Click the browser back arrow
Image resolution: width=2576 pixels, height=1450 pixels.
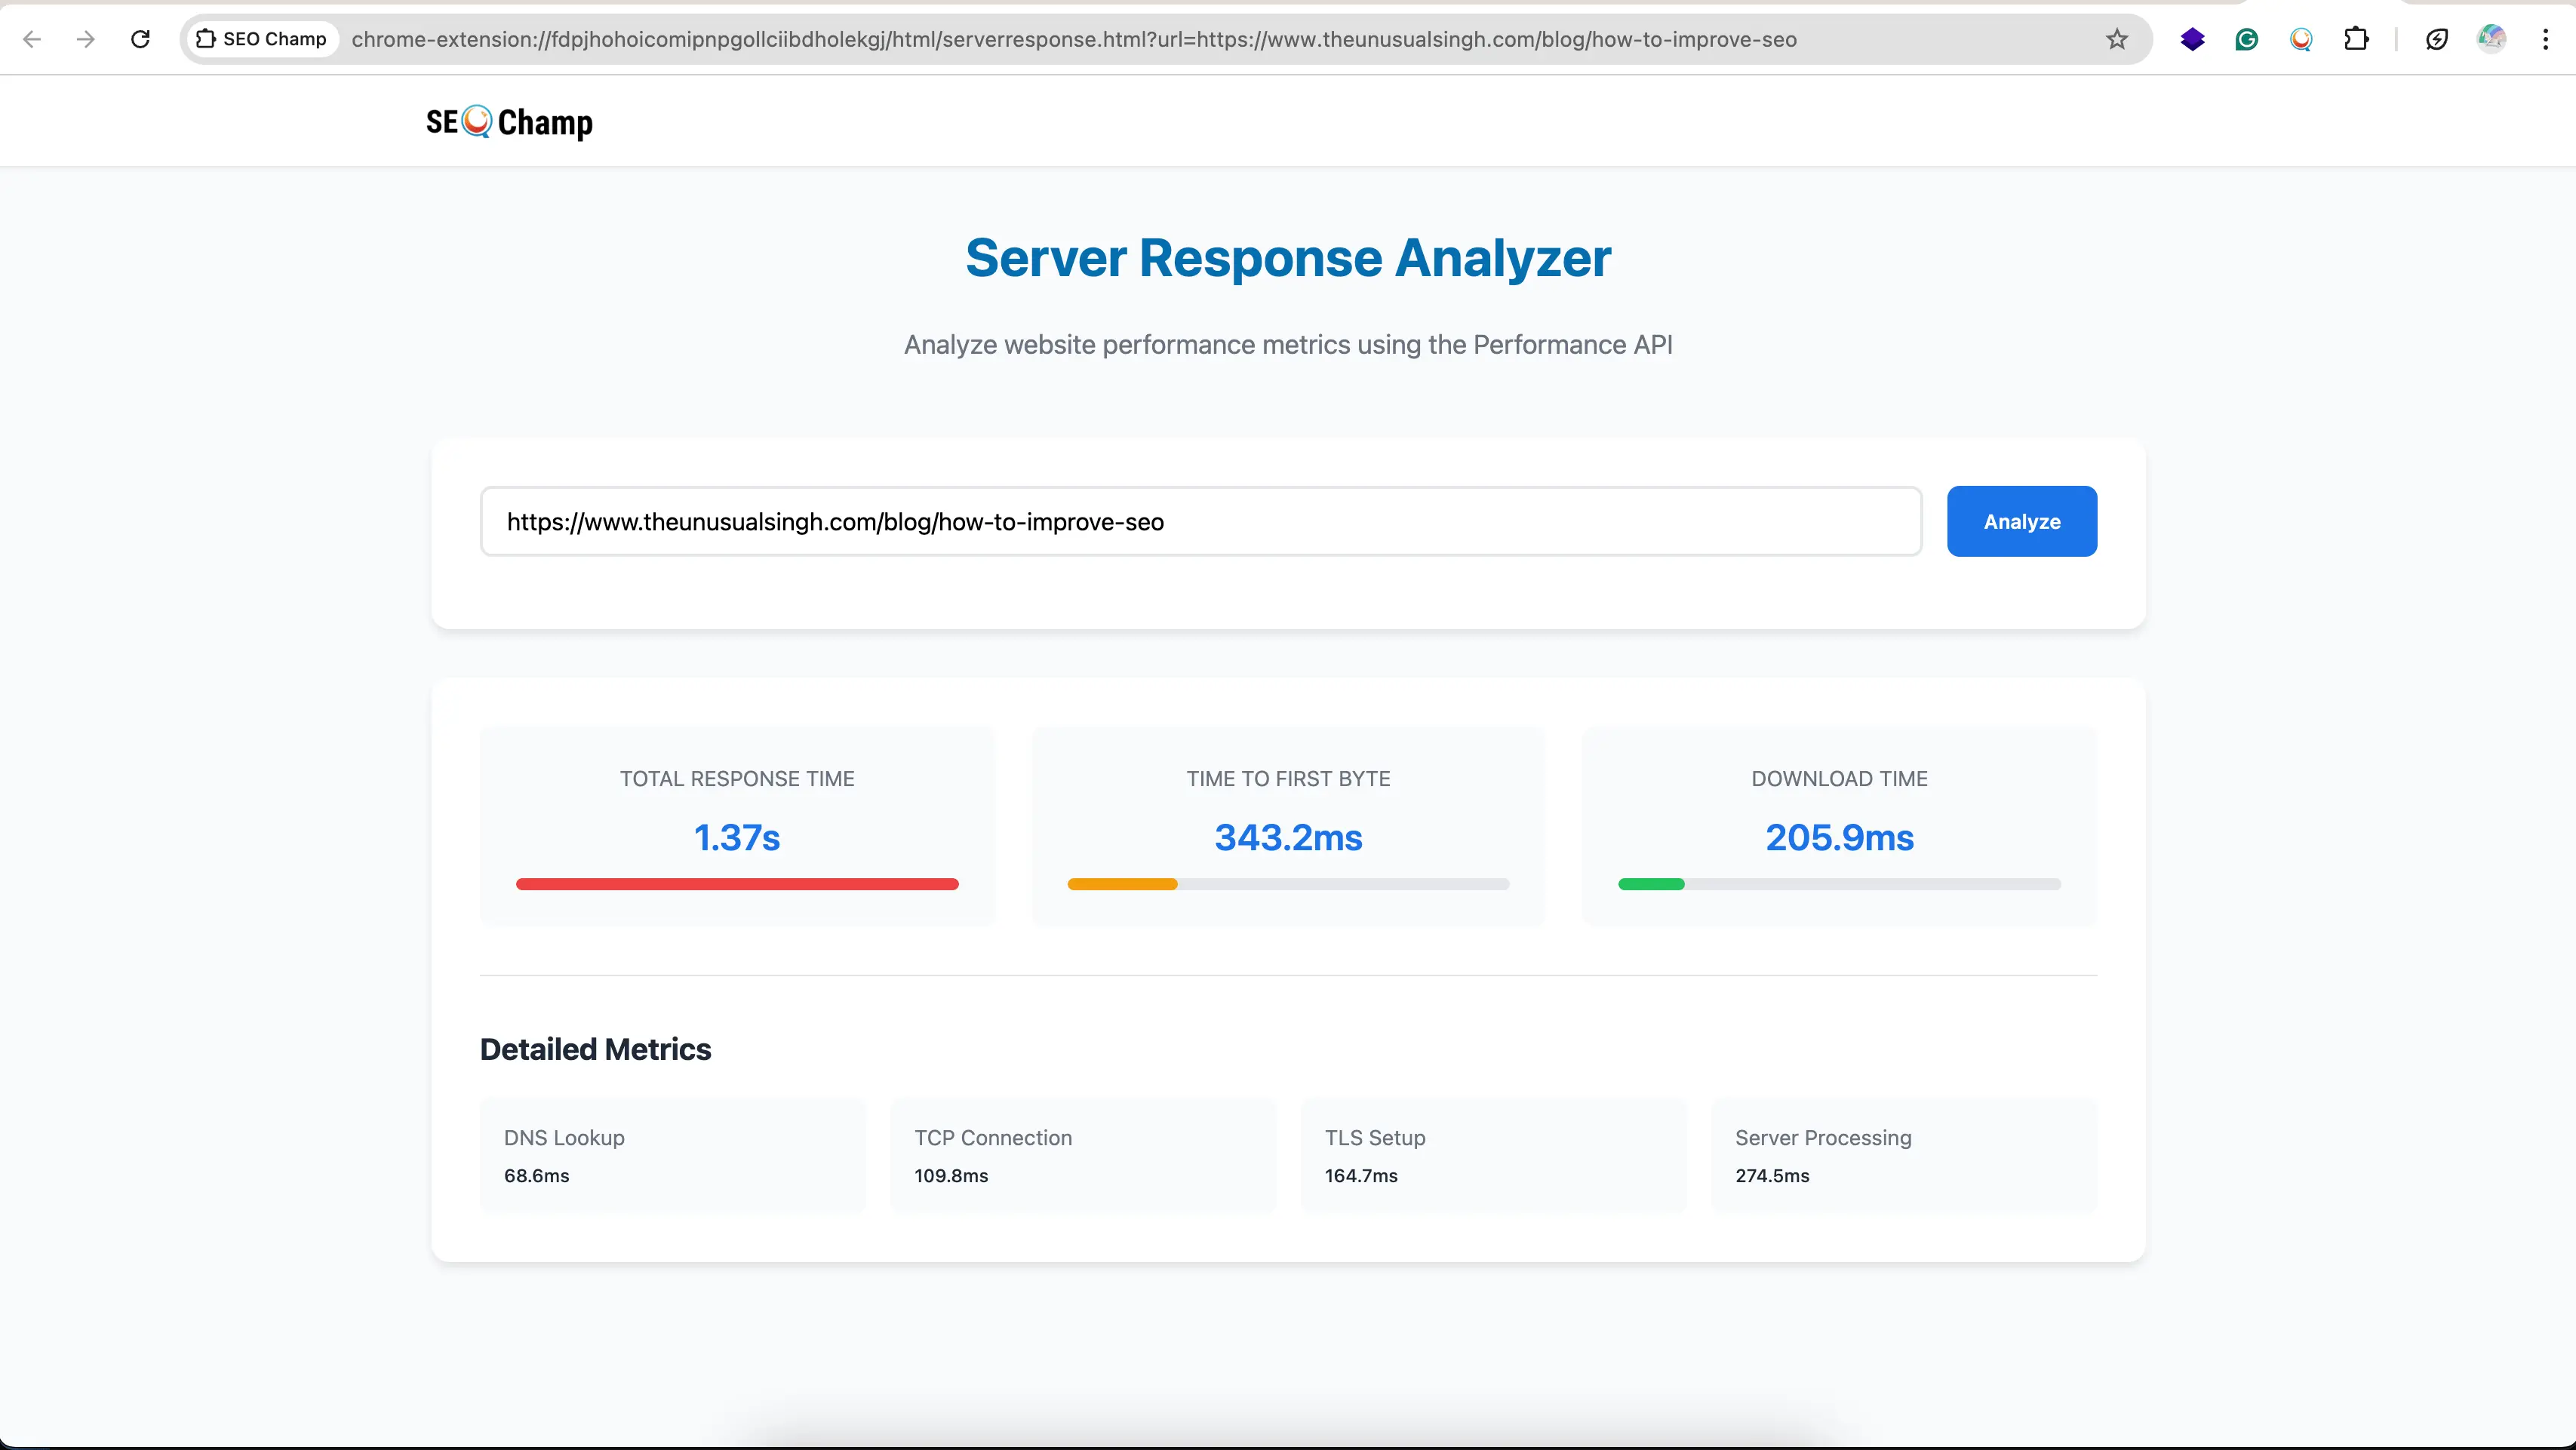pos(32,39)
